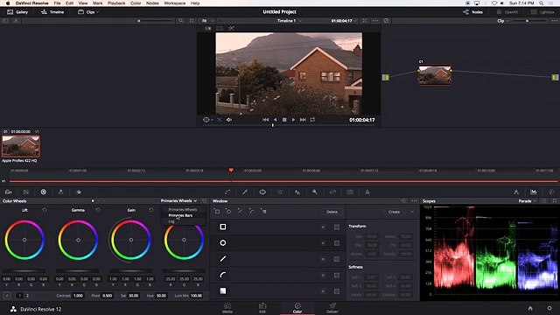Open node graph Clip mode dropdown

503,21
